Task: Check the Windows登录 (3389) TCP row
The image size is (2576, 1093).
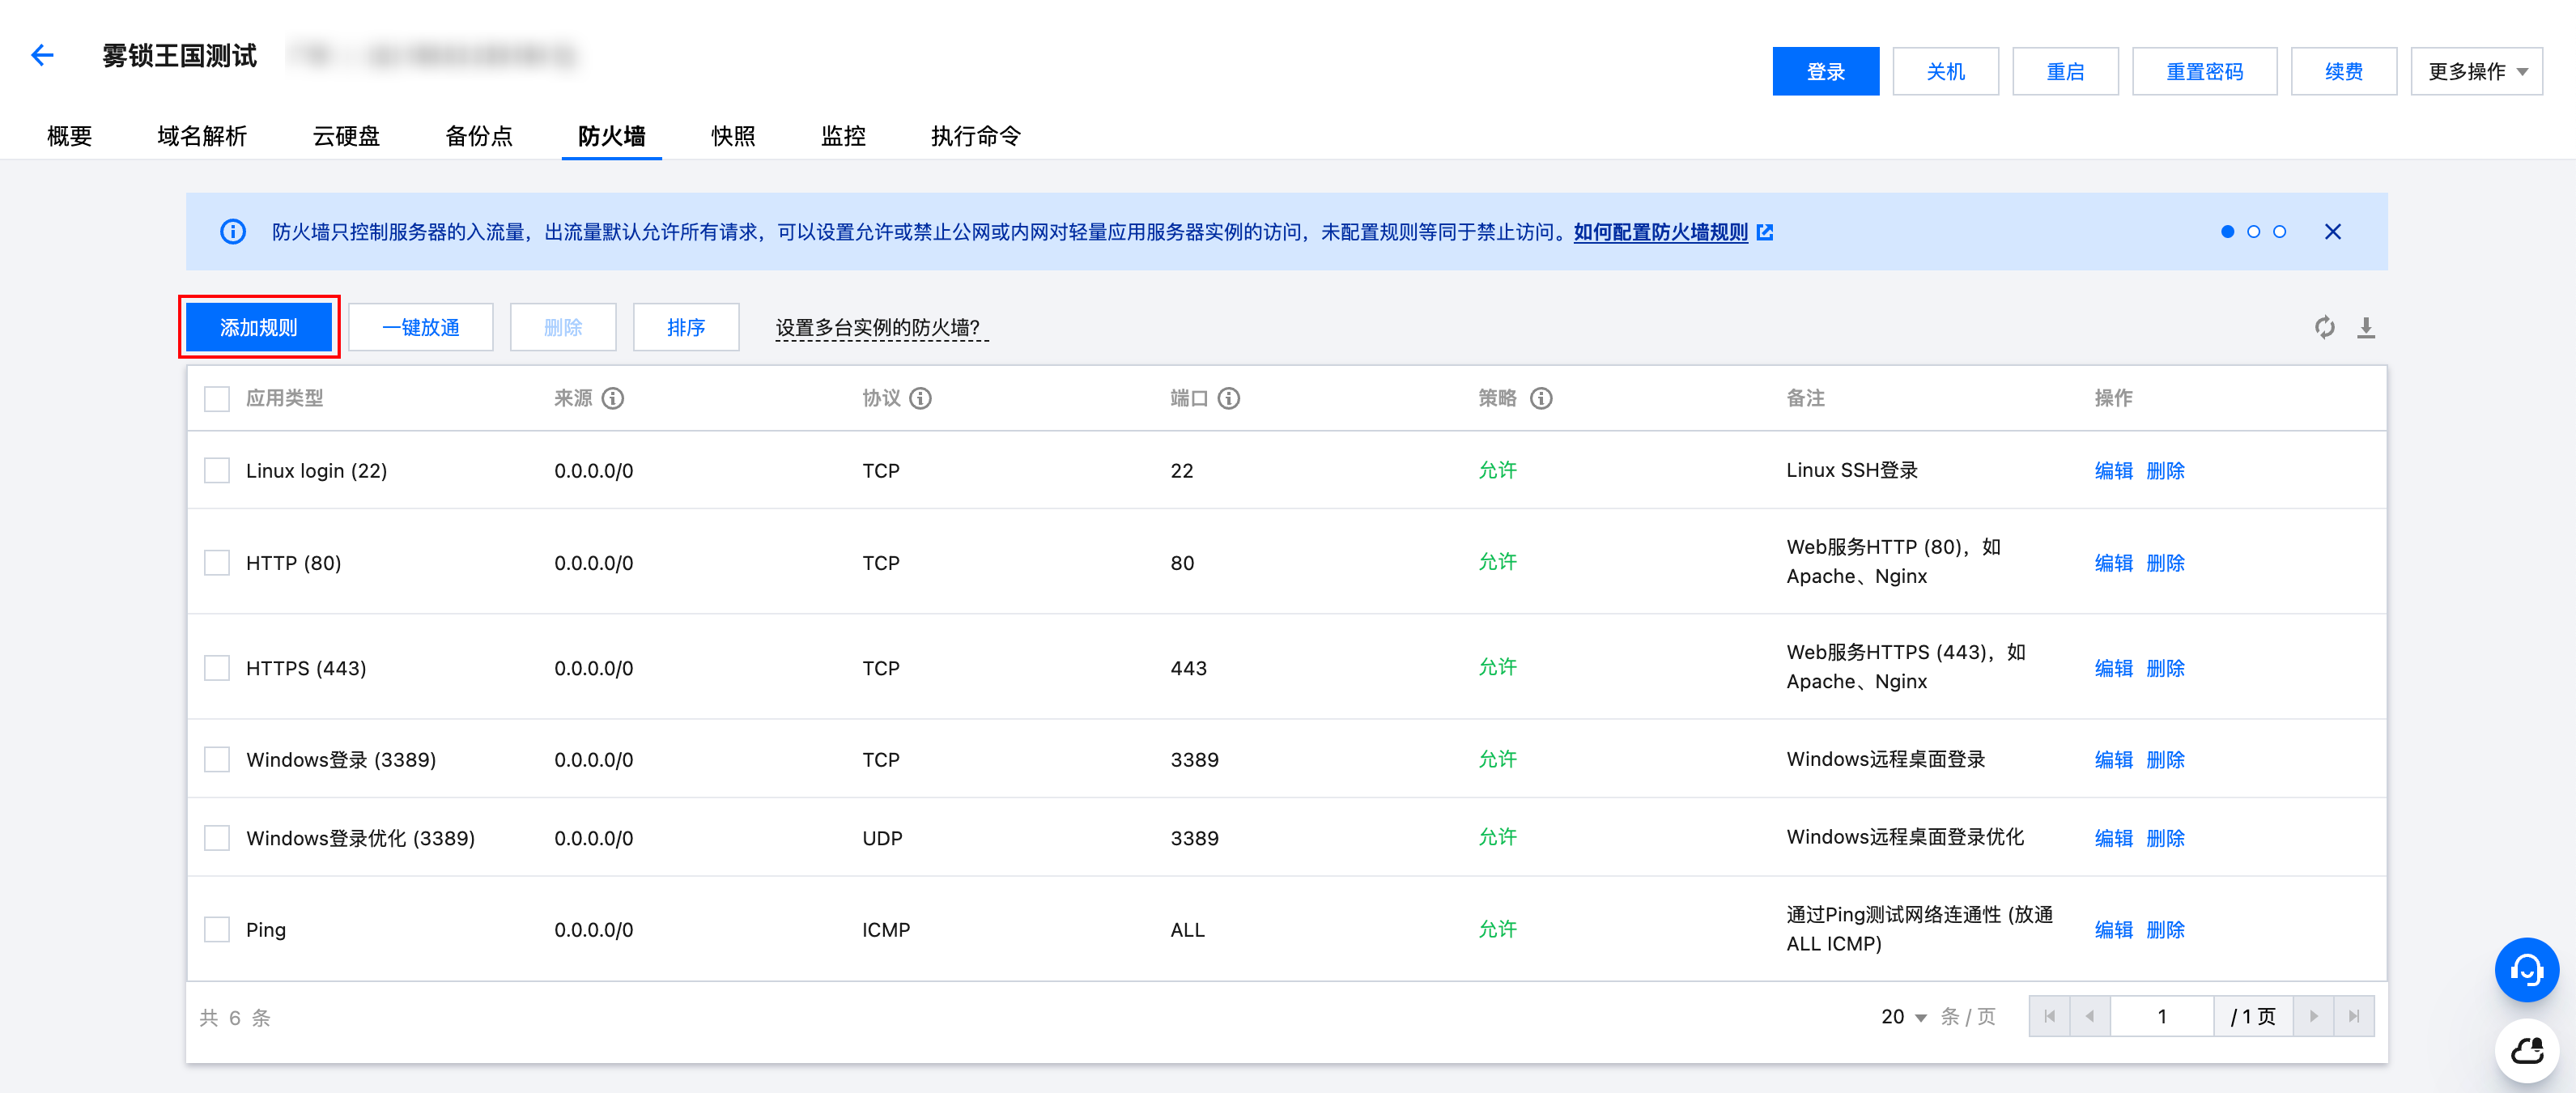Action: click(x=217, y=759)
